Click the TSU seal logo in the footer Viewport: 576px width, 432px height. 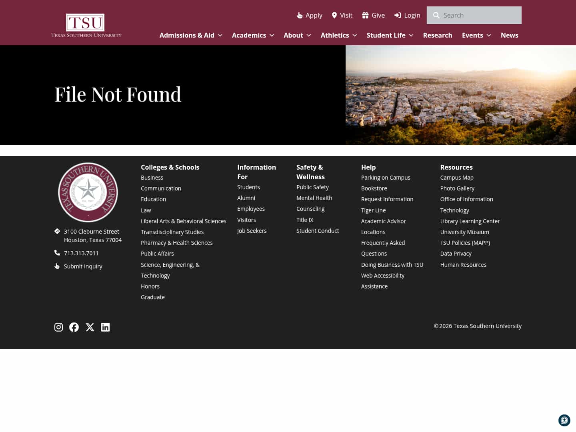(x=88, y=192)
